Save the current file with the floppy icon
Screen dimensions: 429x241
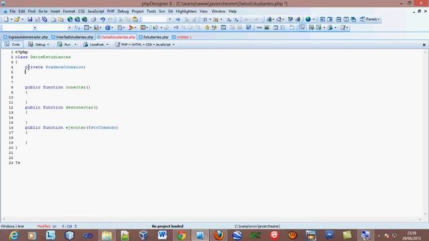pyautogui.click(x=29, y=19)
